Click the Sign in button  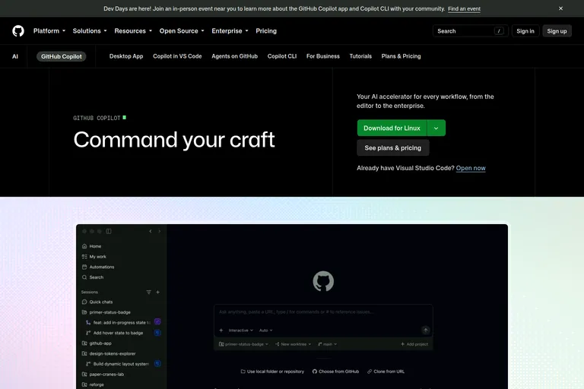525,31
